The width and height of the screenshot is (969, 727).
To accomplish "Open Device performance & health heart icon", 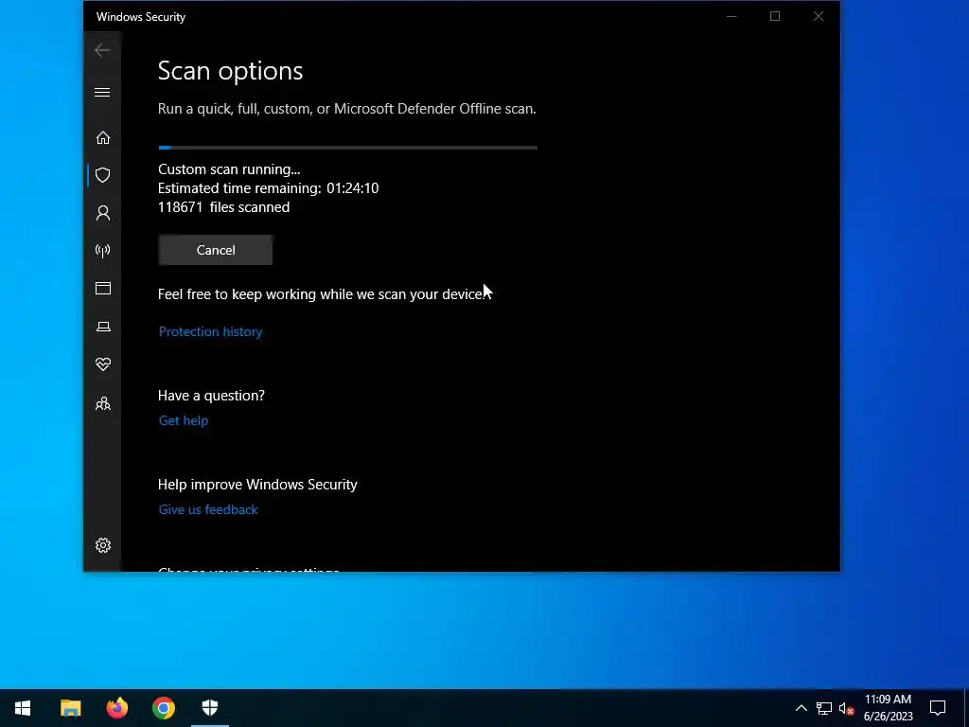I will [103, 364].
